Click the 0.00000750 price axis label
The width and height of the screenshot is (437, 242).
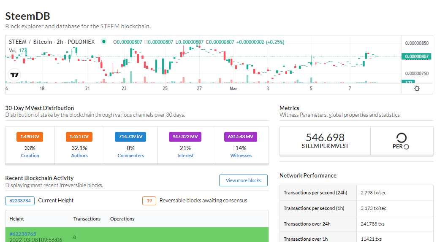pos(417,73)
